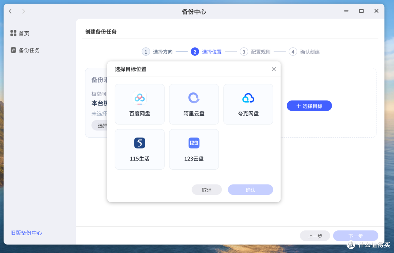Viewport: 394px width, 253px height.
Task: Click the 123云盘 label text
Action: tap(194, 159)
